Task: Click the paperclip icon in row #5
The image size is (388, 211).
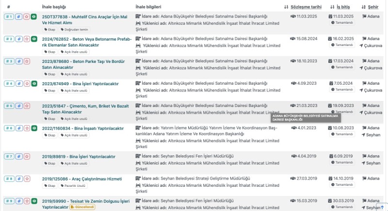Action: point(19,106)
